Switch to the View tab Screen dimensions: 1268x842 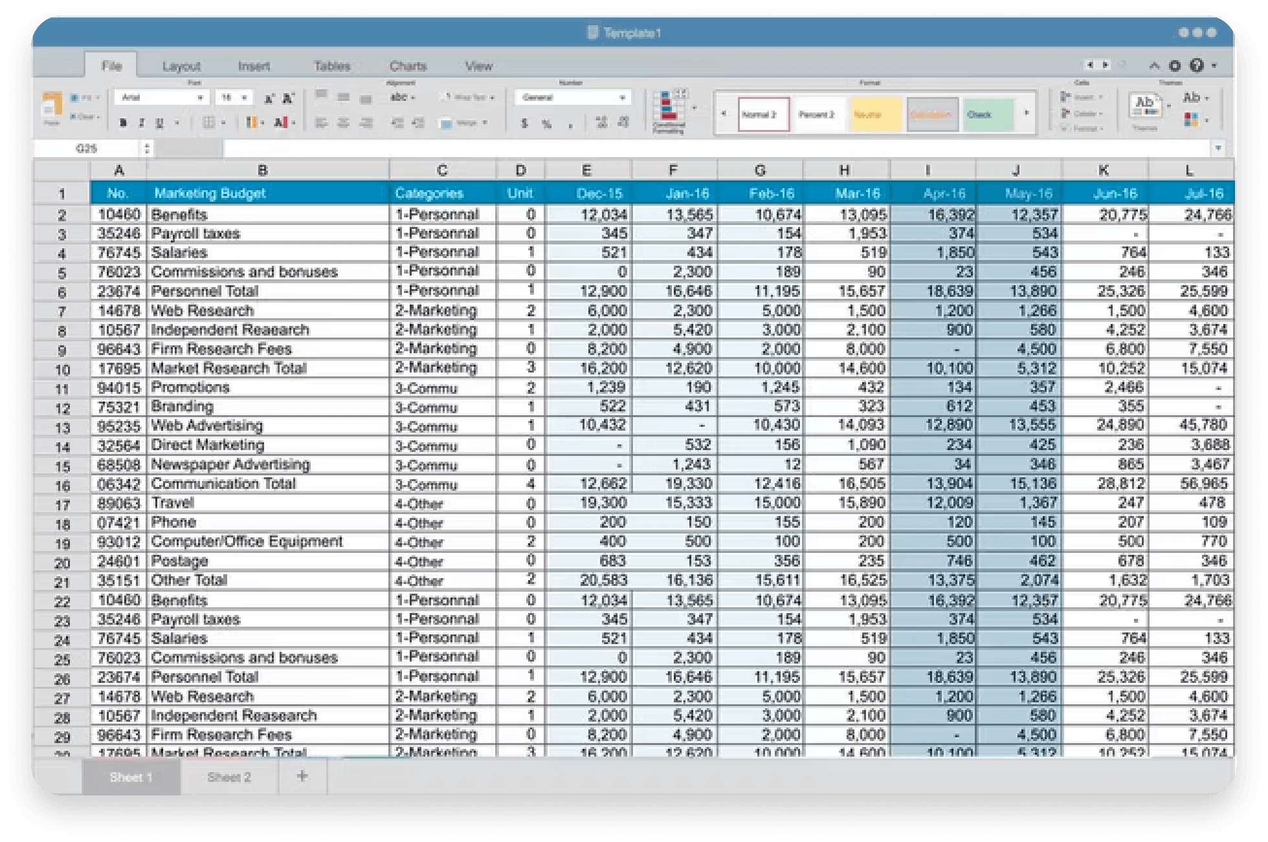coord(479,66)
